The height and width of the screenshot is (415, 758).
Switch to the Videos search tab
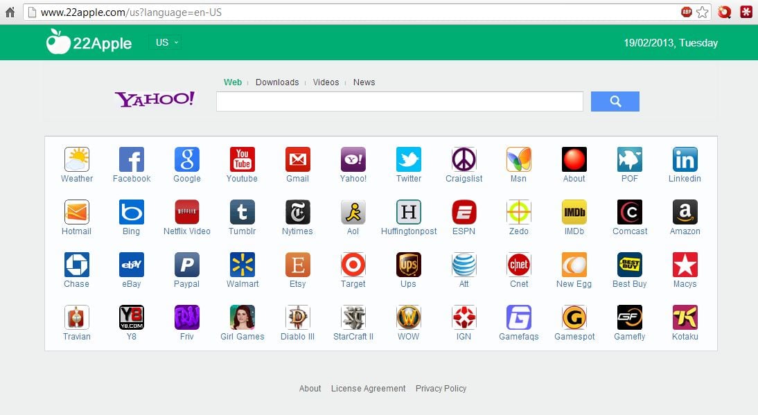click(326, 82)
